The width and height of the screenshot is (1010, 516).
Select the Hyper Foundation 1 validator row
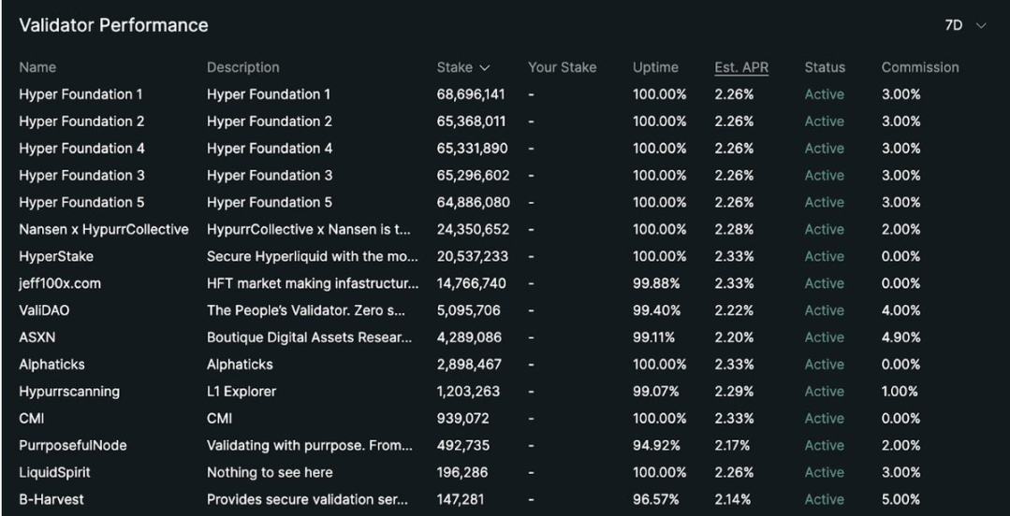tap(81, 94)
